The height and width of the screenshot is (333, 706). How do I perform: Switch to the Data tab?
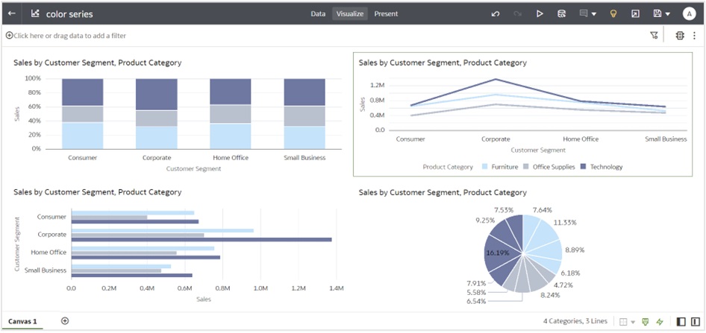pyautogui.click(x=318, y=13)
